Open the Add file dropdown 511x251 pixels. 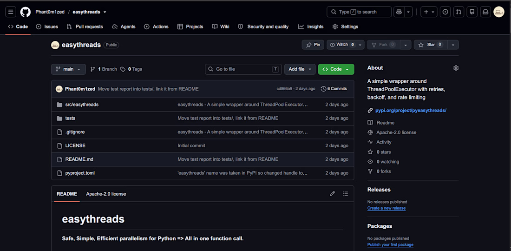[300, 69]
